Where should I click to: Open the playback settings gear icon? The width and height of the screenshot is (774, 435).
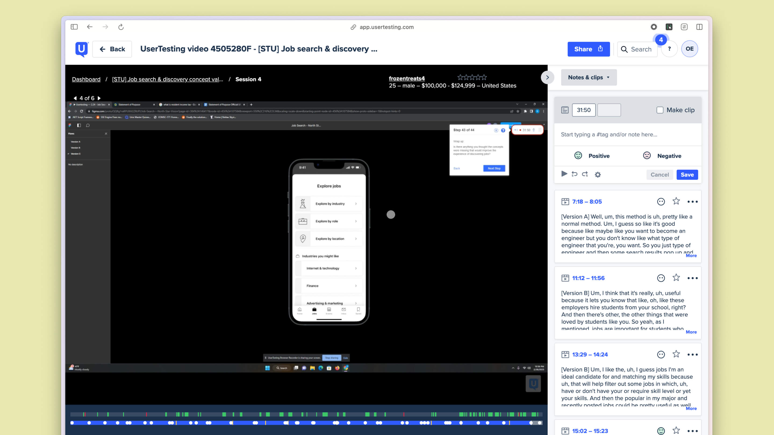598,175
